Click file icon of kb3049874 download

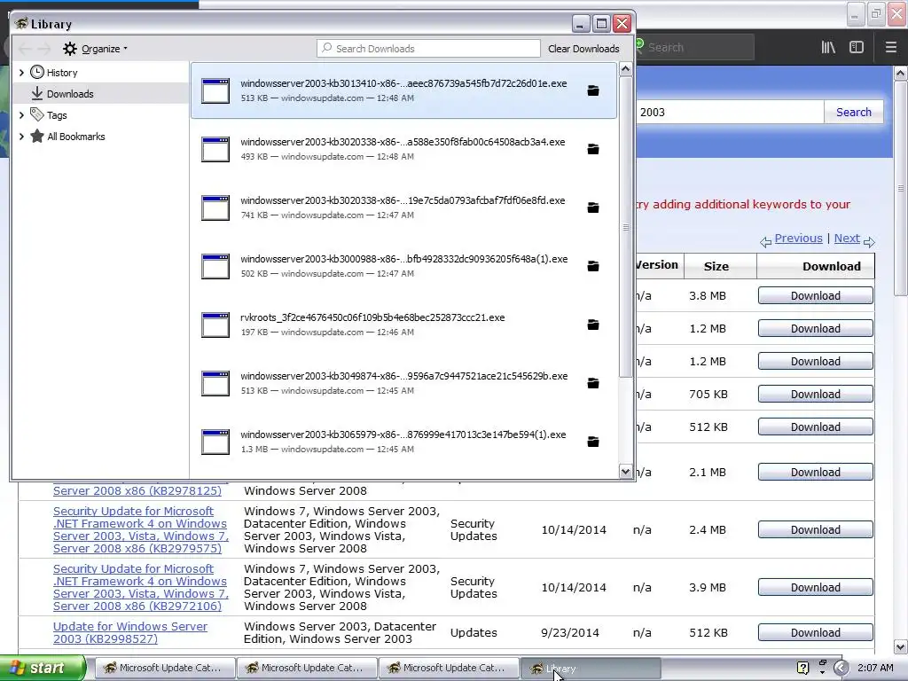(x=215, y=383)
